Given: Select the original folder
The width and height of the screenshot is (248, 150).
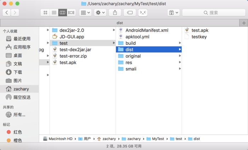Looking at the screenshot, I should (x=149, y=56).
